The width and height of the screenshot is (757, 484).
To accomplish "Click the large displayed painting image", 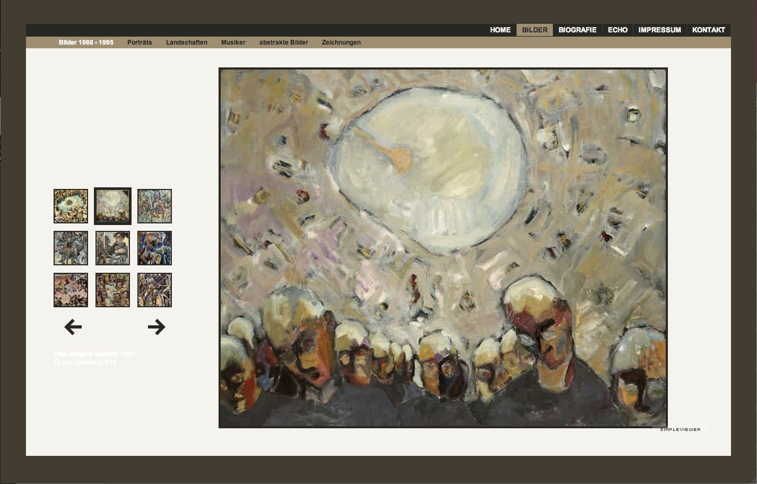I will click(443, 248).
